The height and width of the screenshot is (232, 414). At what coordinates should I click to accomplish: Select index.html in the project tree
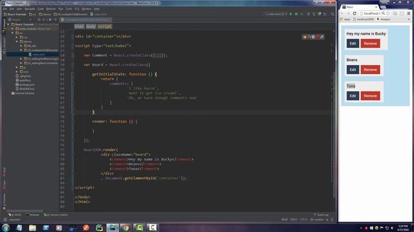(36, 54)
